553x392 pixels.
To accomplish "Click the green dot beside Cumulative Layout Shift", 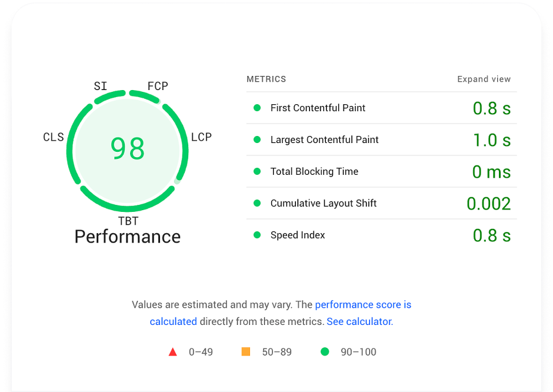I will (x=257, y=203).
